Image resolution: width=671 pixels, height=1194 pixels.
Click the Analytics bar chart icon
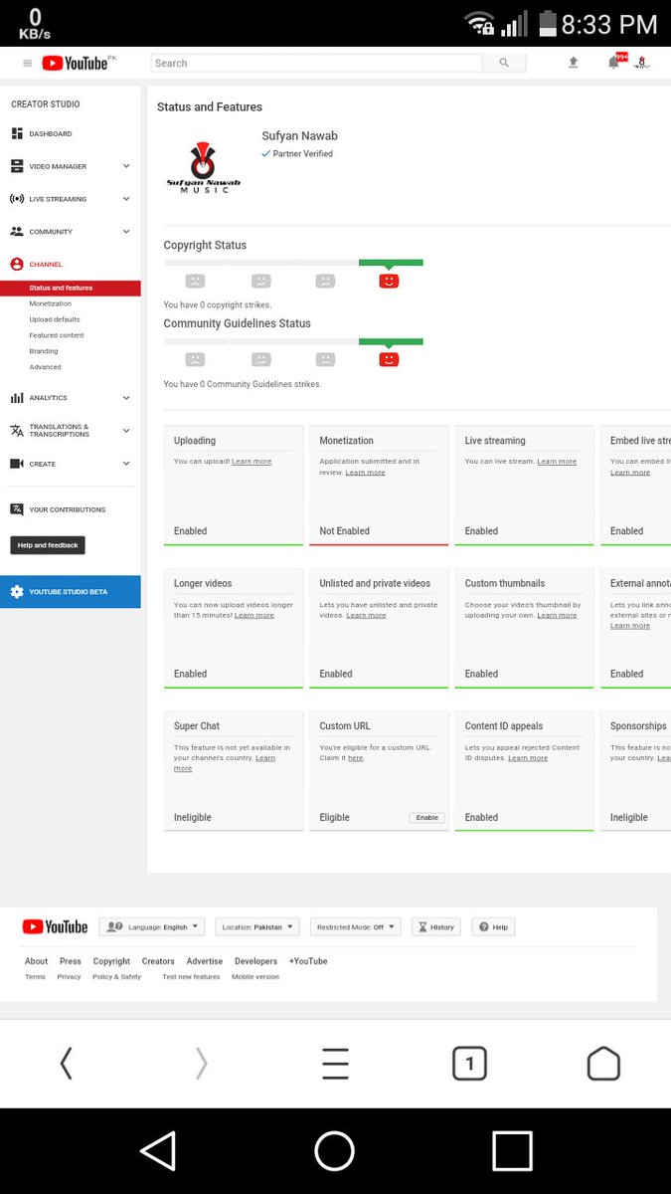click(17, 398)
